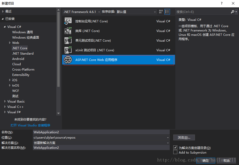The height and width of the screenshot is (165, 239).
Task: Expand the Web tree node
Action: 10,43
